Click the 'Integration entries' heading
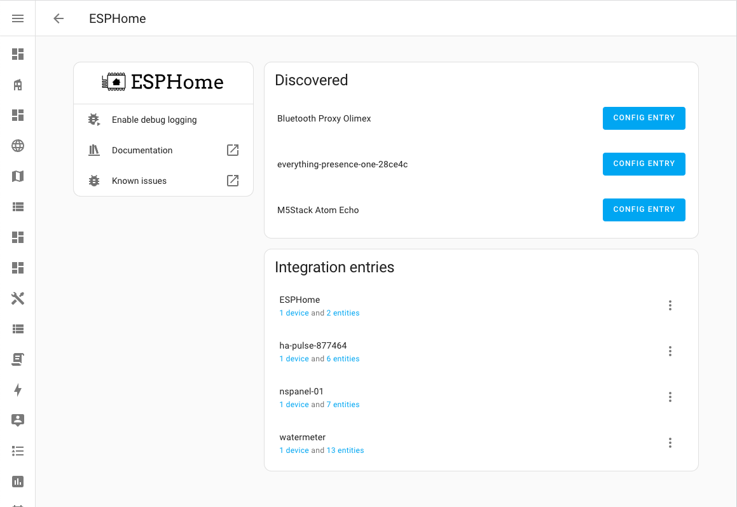Screen dimensions: 737x507 pos(334,267)
